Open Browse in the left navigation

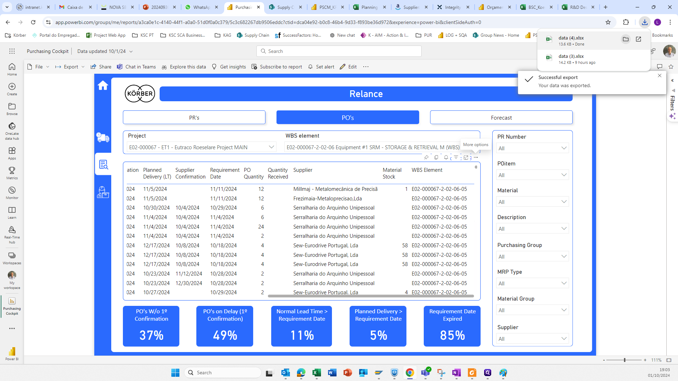(x=12, y=109)
